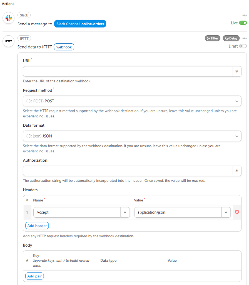Image resolution: width=249 pixels, height=285 pixels.
Task: Delete the Accept header with the red X
Action: coord(236,212)
